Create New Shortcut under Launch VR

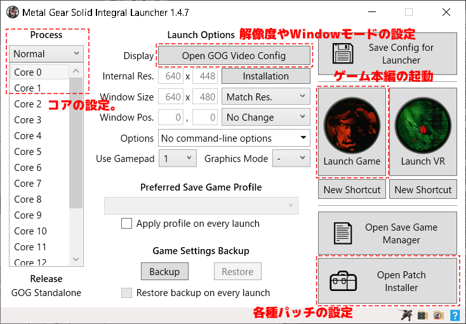[x=423, y=189]
